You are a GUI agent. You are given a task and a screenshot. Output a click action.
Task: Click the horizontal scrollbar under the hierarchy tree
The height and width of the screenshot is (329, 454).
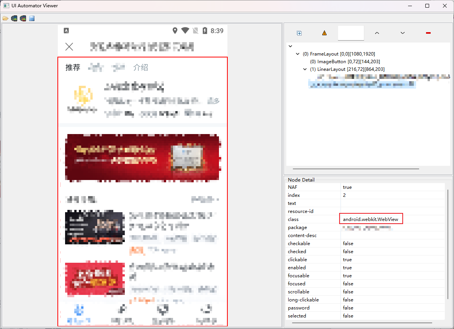tap(356, 169)
